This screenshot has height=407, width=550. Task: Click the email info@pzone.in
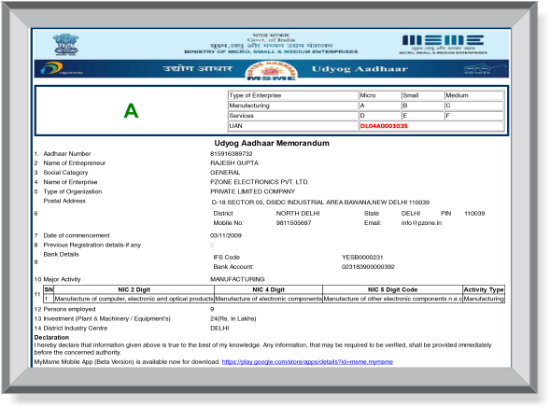click(422, 222)
